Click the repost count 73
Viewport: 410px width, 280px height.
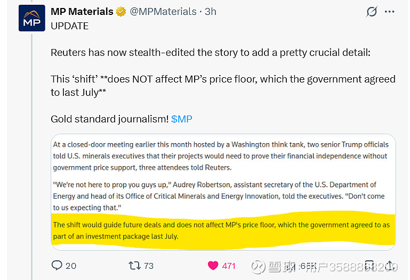tap(149, 266)
